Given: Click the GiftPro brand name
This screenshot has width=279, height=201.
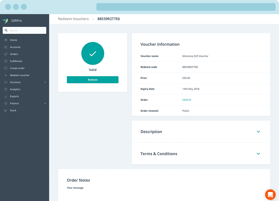Looking at the screenshot, I should 17,21.
